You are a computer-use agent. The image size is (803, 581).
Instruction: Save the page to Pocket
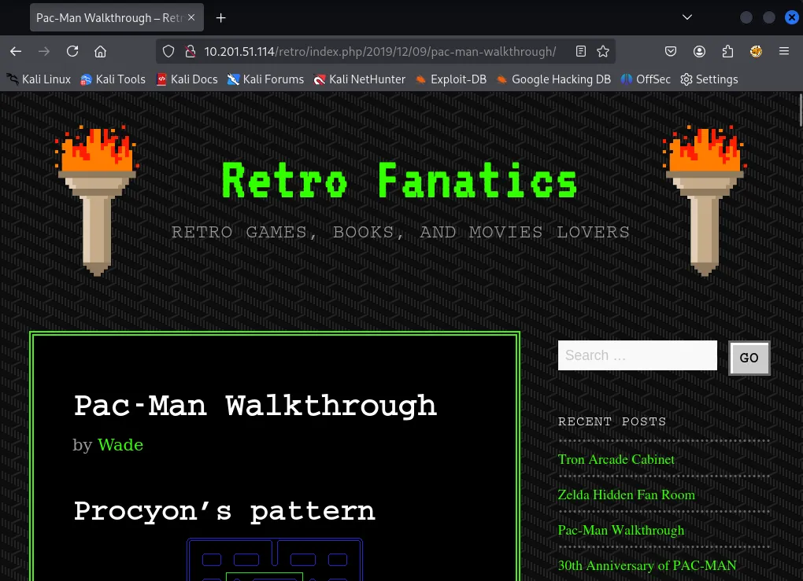[671, 51]
